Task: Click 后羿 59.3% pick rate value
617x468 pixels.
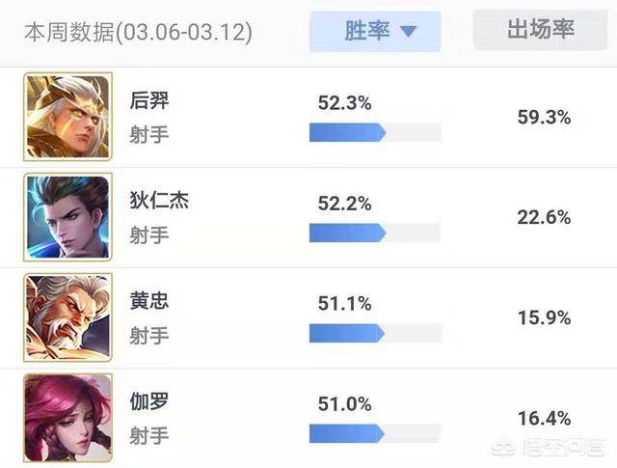Action: 544,118
